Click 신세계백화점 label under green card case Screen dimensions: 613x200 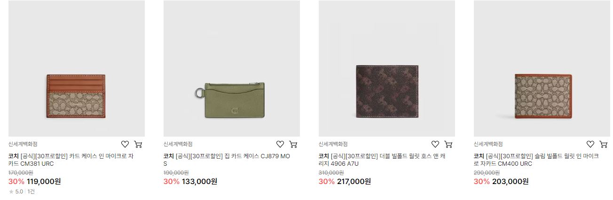tap(178, 144)
